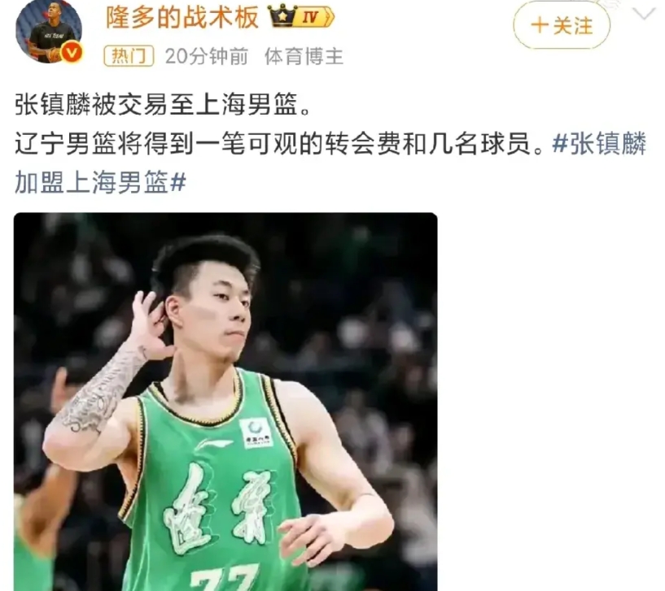Follow user with the +关注 button
The height and width of the screenshot is (591, 665).
pyautogui.click(x=562, y=25)
